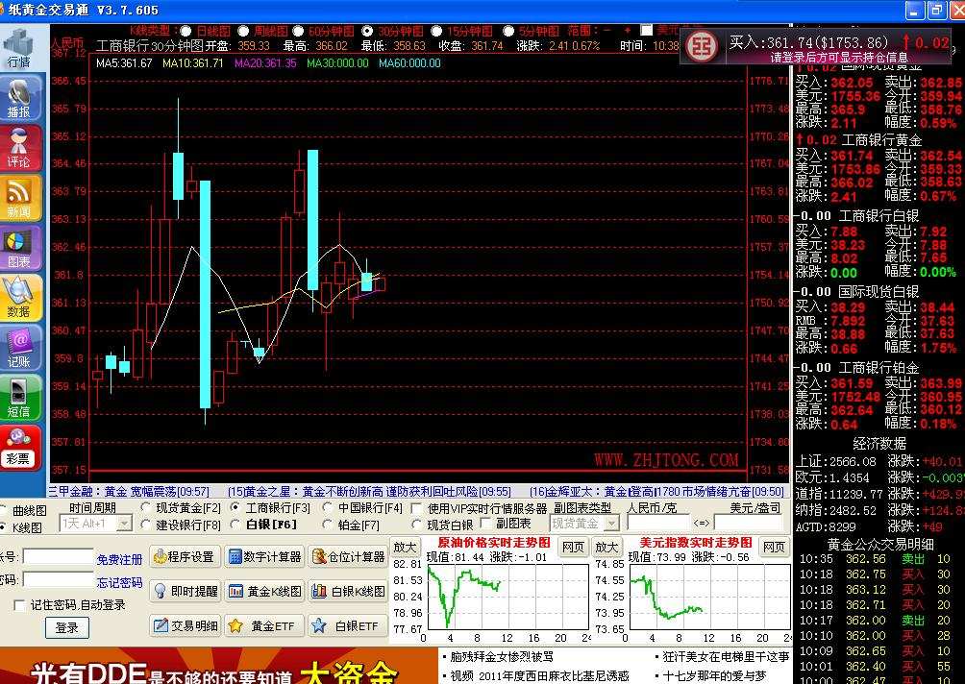This screenshot has width=965, height=684.
Task: Select the 60分钟图 chart radio
Action: (299, 31)
